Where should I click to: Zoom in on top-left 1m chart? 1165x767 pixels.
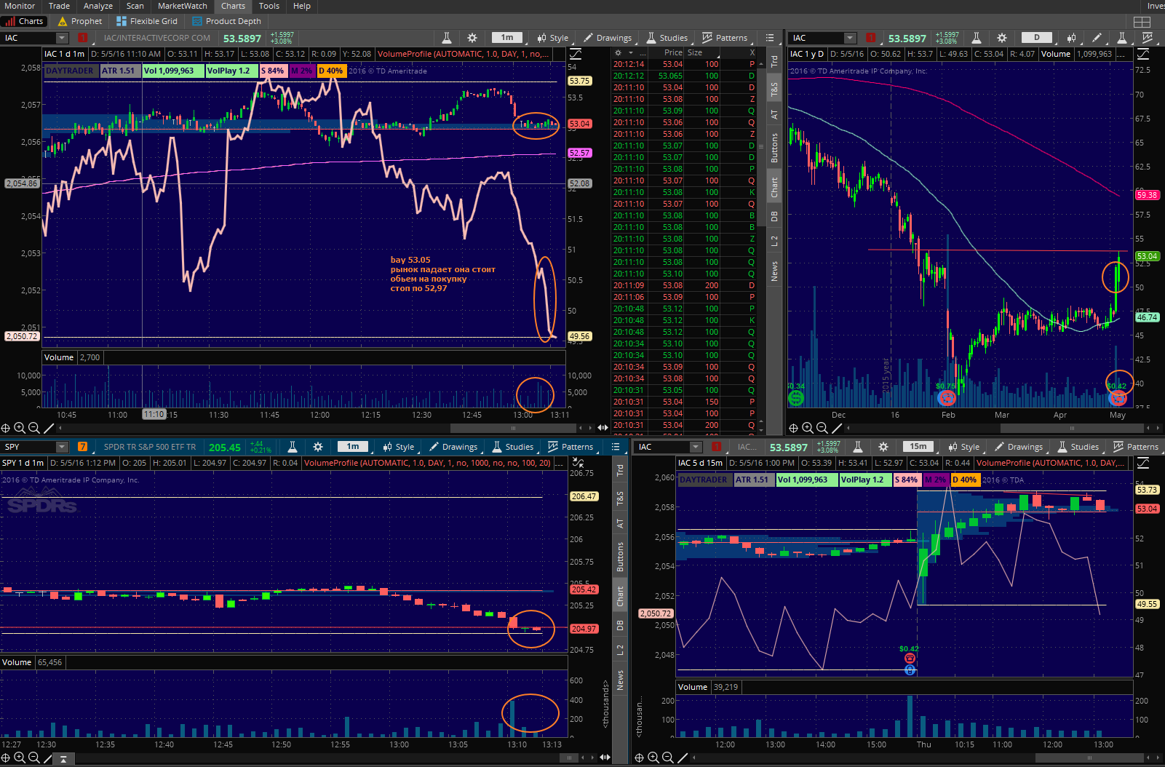coord(20,428)
